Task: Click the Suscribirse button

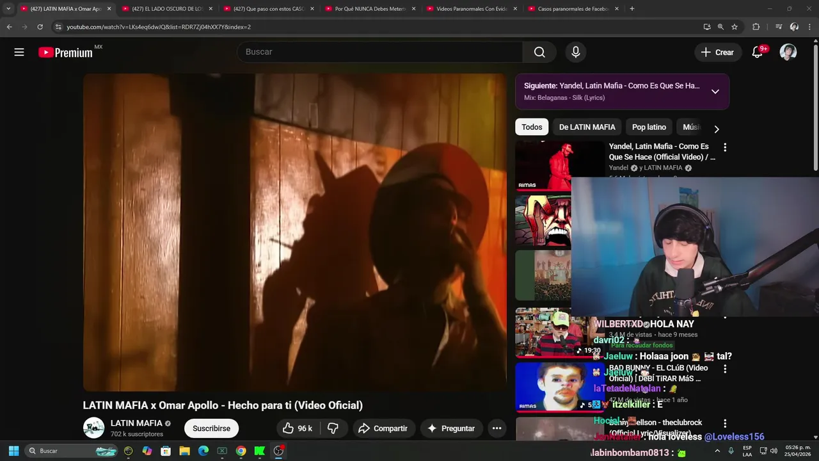Action: 211,428
